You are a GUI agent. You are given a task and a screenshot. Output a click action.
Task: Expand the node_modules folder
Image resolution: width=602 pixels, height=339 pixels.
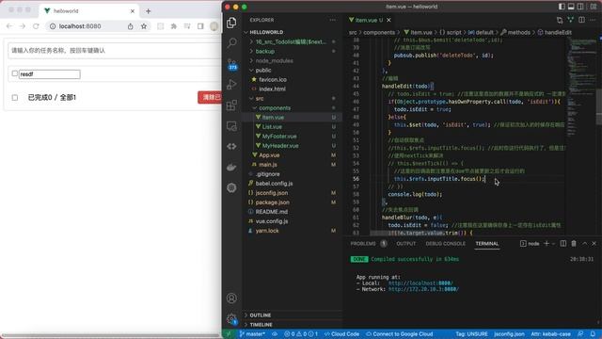[x=251, y=60]
